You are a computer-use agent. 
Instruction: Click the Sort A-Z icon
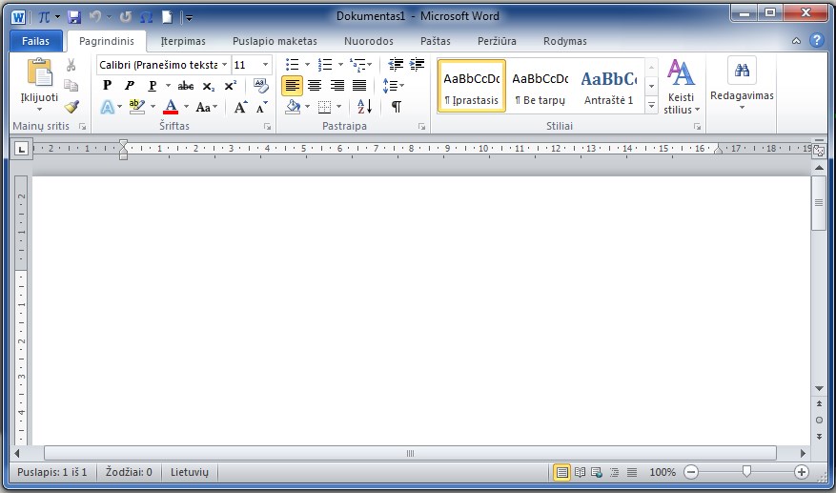click(365, 107)
